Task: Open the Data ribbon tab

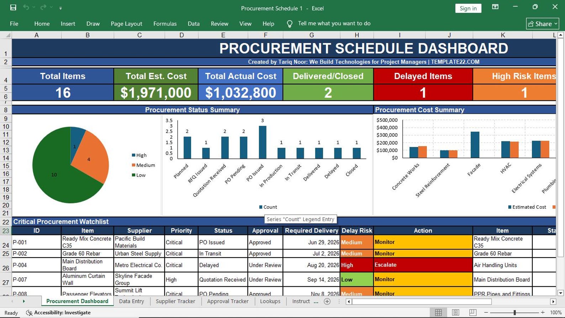Action: click(194, 24)
